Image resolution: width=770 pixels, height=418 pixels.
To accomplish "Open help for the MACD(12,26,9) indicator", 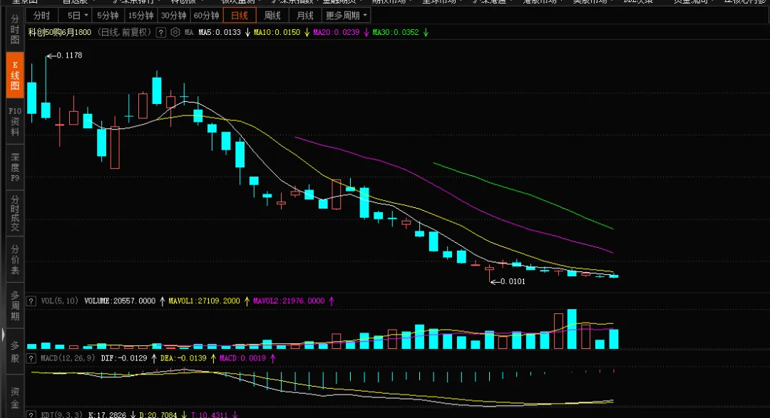I will point(31,359).
